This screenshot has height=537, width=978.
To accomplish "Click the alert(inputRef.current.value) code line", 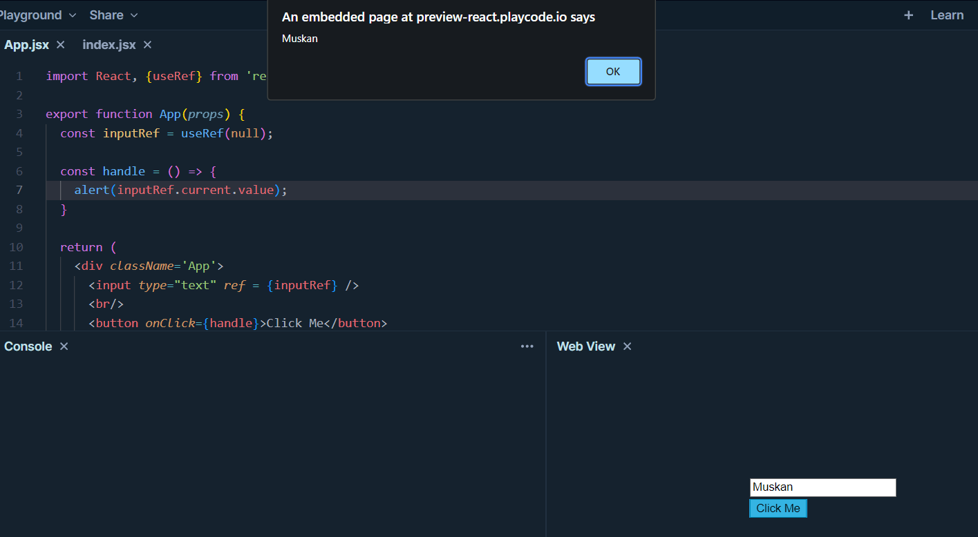I will click(180, 190).
